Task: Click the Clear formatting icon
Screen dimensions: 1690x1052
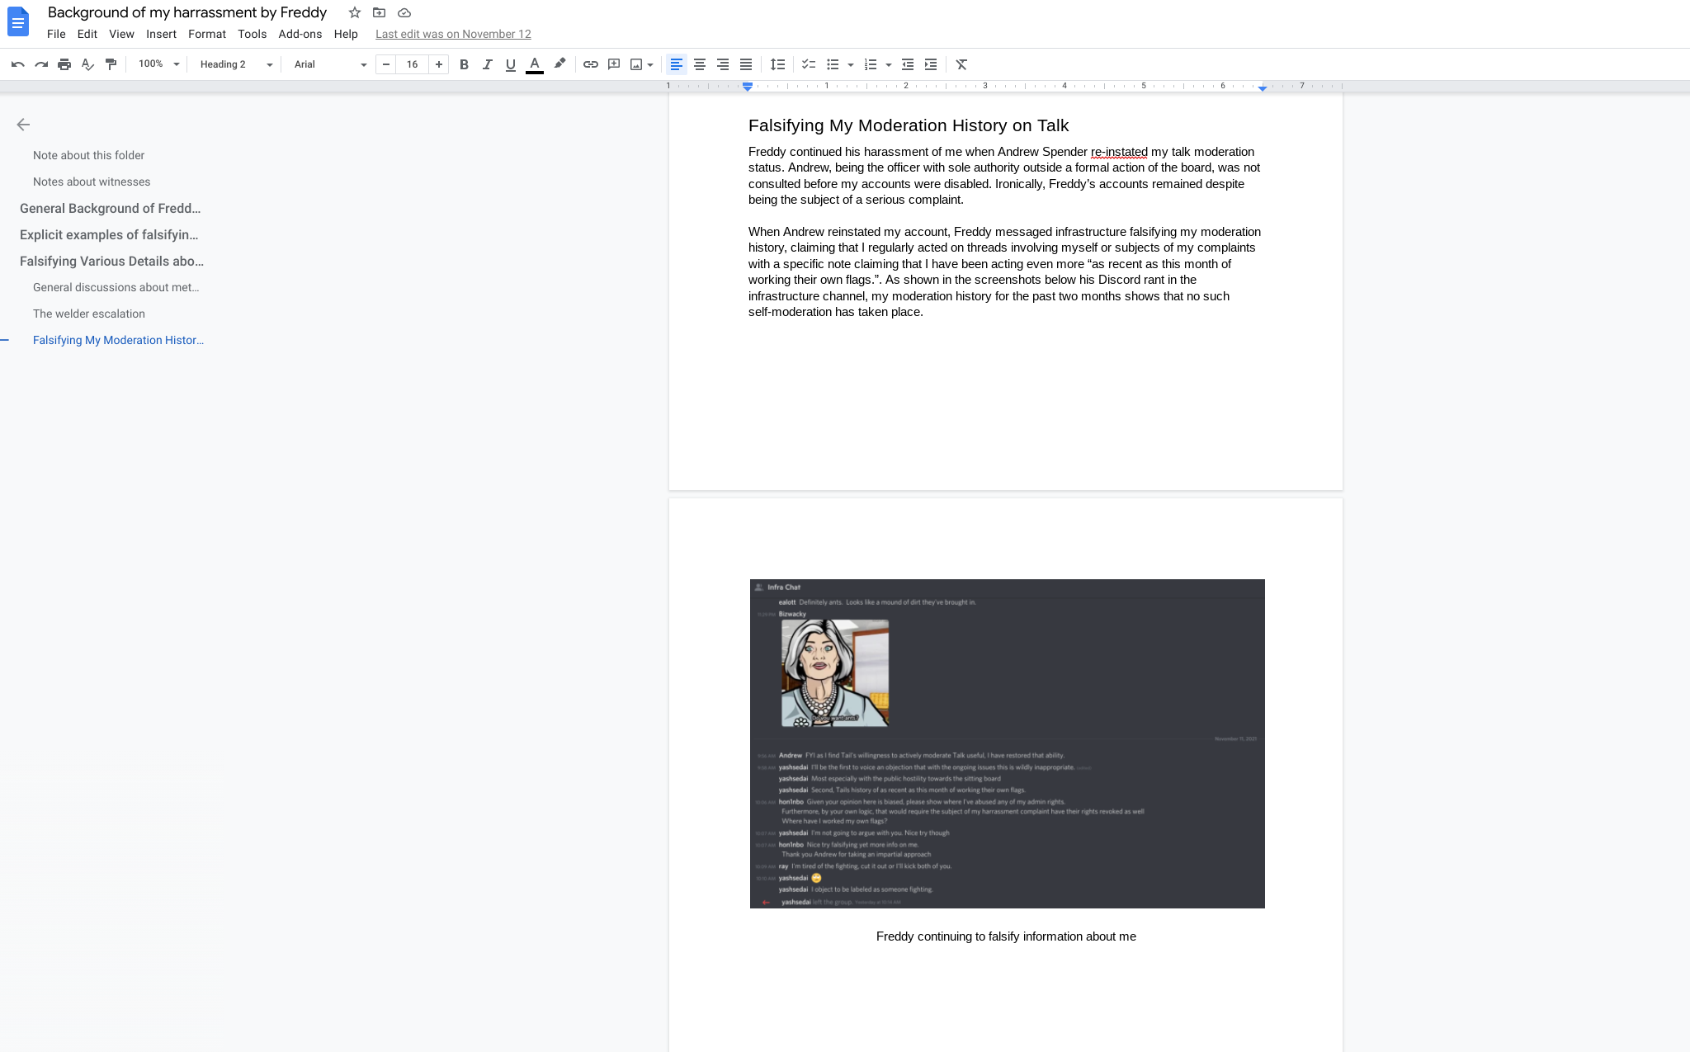Action: click(x=961, y=64)
